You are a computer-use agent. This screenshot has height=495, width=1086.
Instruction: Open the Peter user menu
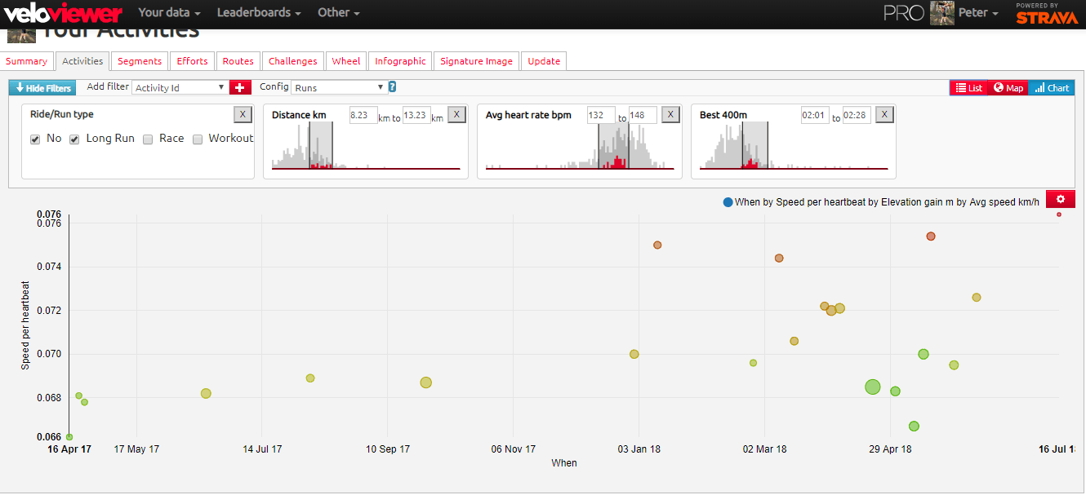coord(978,13)
